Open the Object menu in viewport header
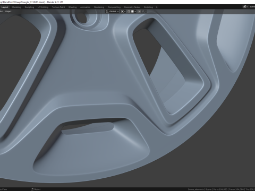 coord(8,12)
